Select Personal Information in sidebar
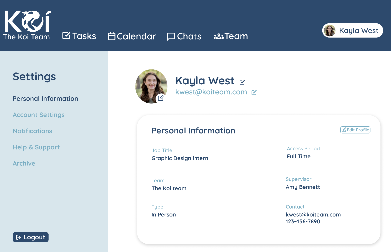This screenshot has height=252, width=391. (45, 99)
